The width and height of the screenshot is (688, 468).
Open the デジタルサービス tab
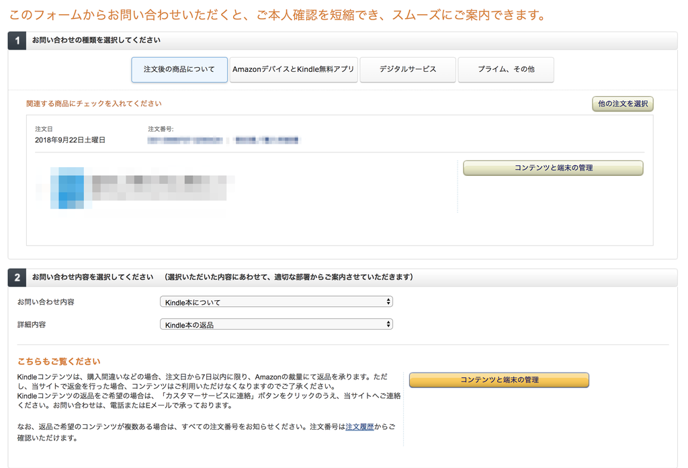click(x=408, y=70)
